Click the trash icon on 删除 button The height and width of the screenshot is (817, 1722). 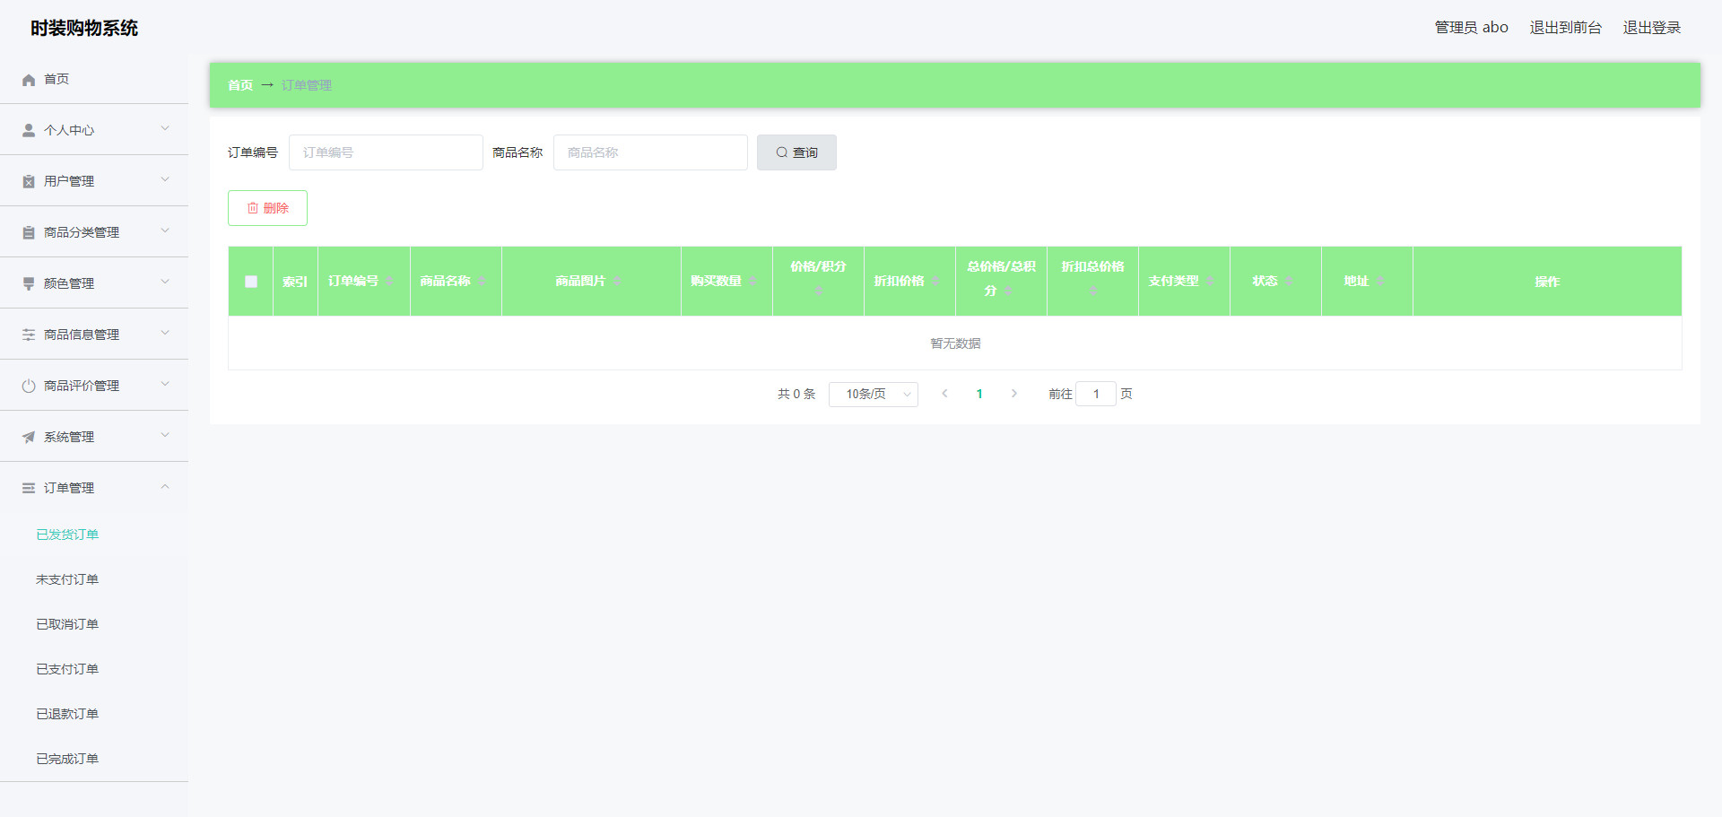[253, 208]
